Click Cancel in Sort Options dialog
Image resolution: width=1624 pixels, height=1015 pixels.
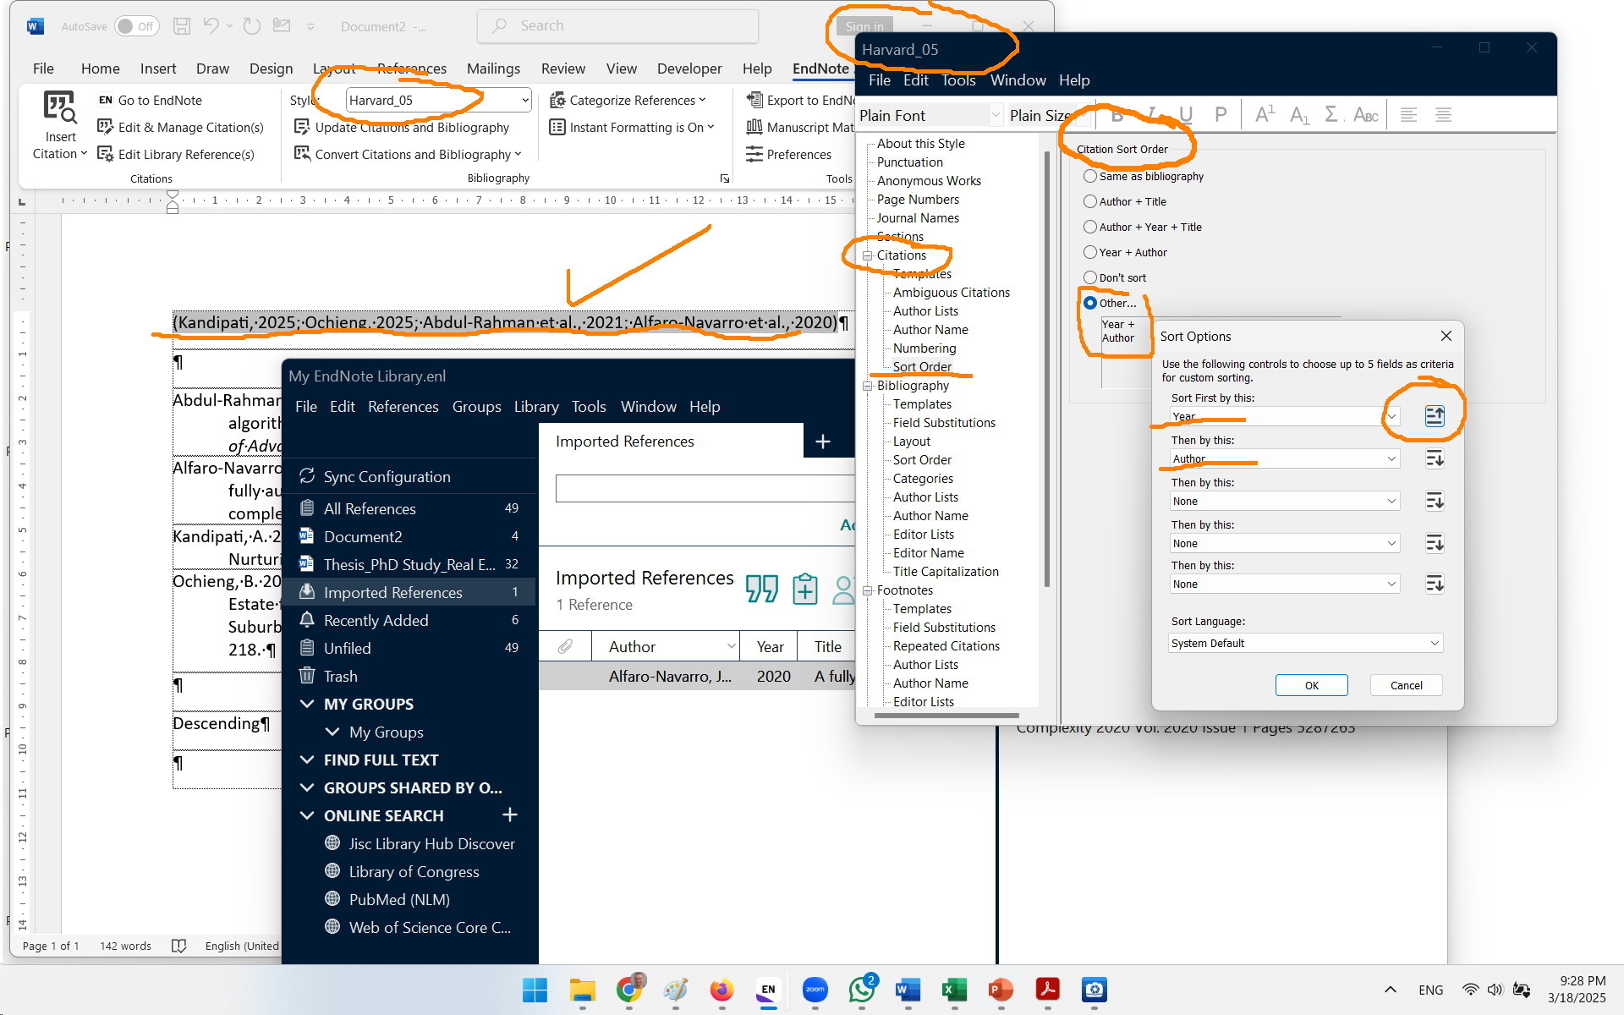coord(1406,685)
